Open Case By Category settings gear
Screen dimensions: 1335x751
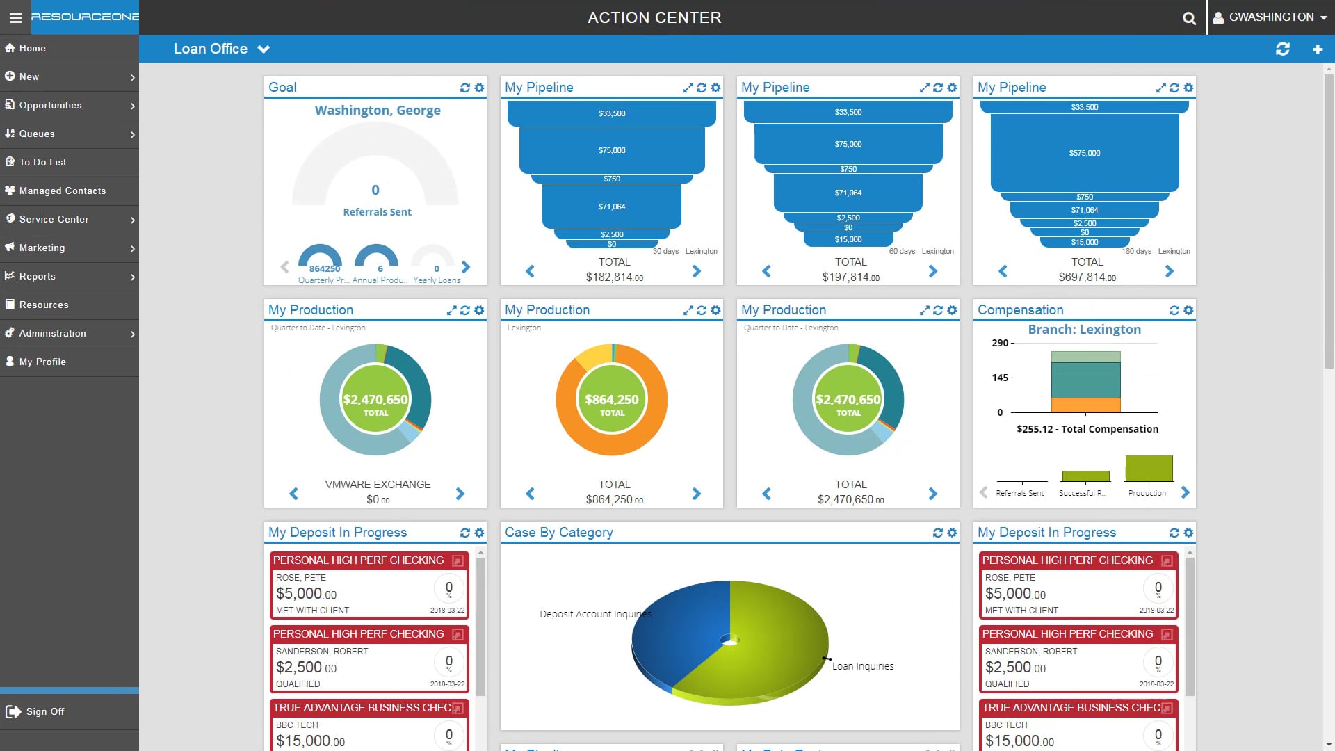(952, 533)
